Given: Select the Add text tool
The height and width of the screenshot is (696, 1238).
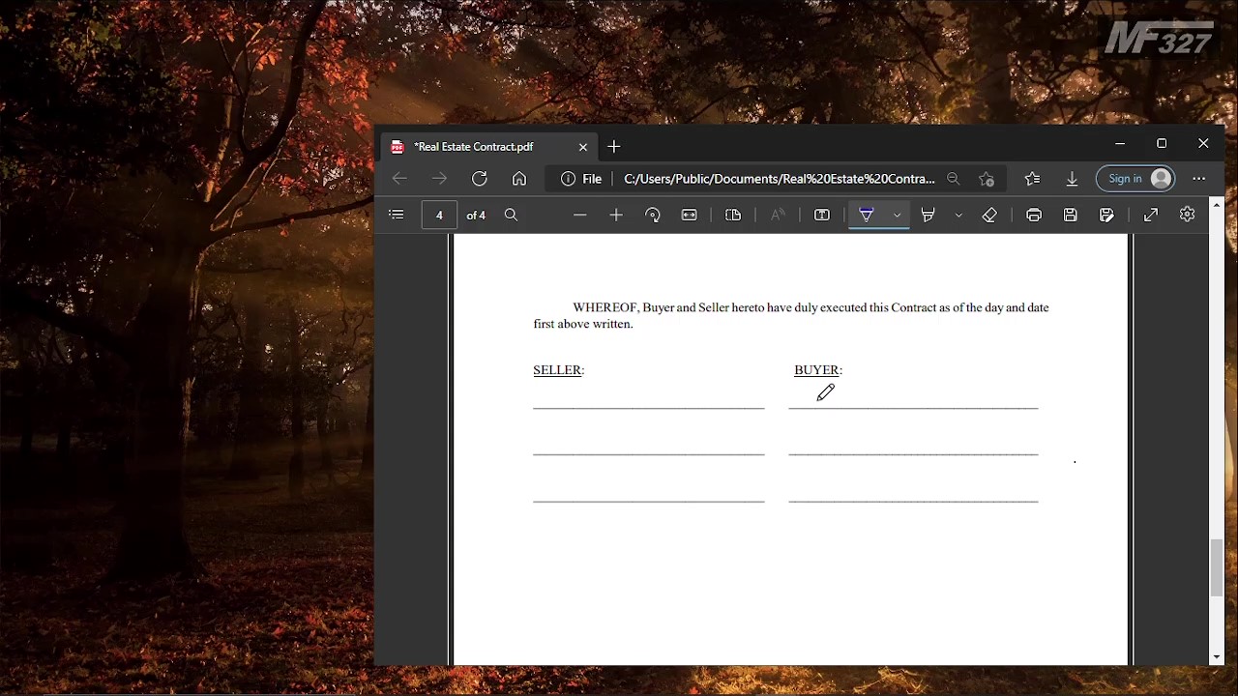Looking at the screenshot, I should [822, 215].
